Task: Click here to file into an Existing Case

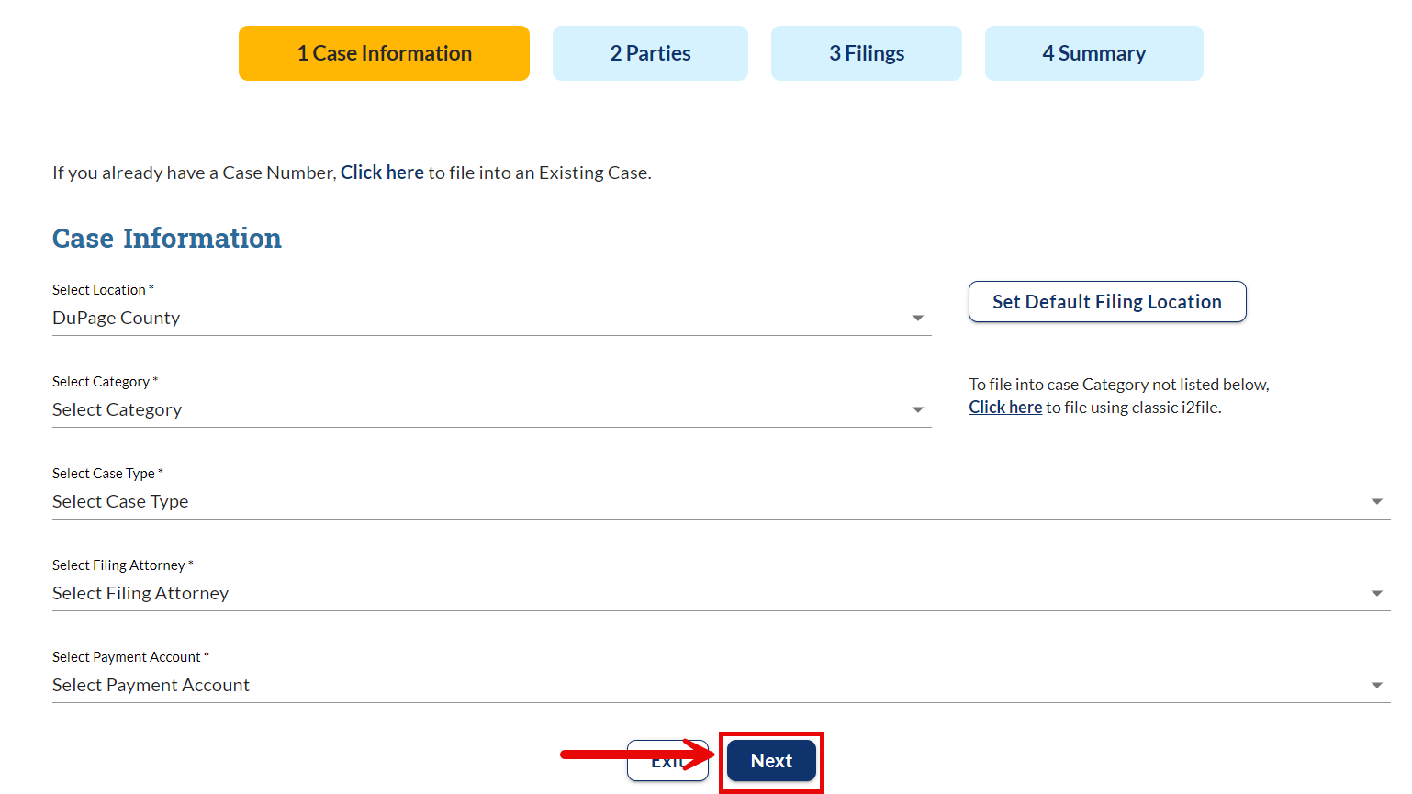Action: pos(382,172)
